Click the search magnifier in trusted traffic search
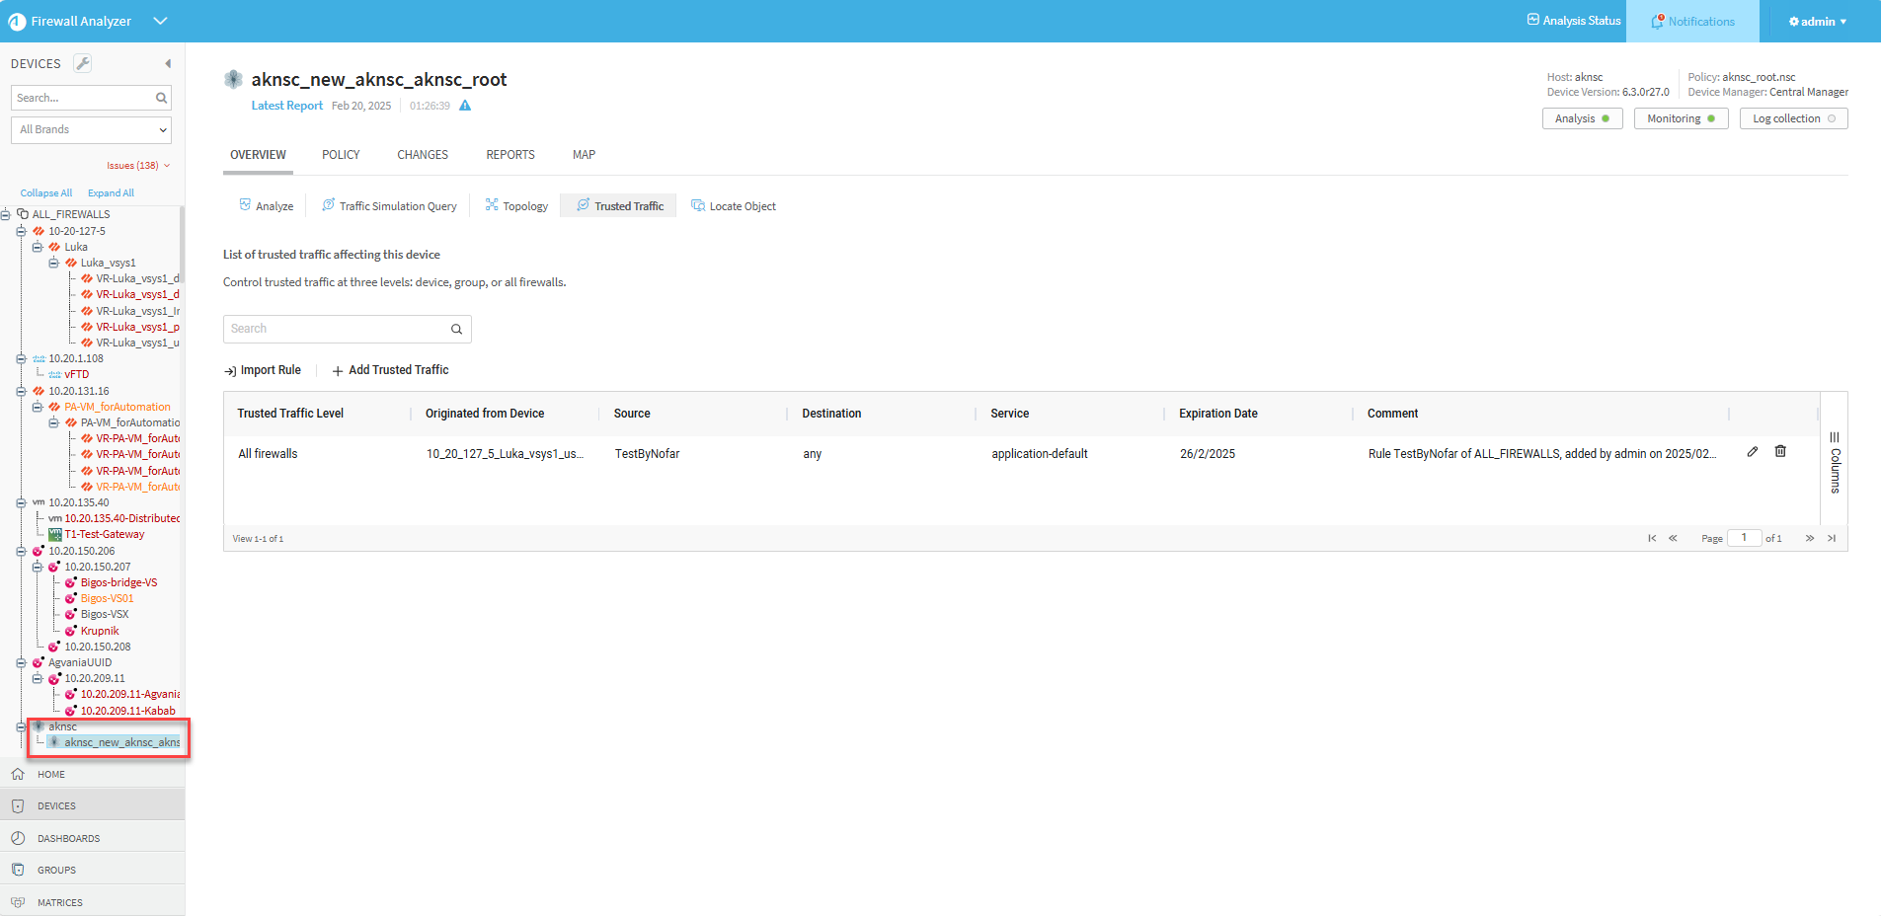Viewport: 1881px width, 916px height. click(456, 330)
